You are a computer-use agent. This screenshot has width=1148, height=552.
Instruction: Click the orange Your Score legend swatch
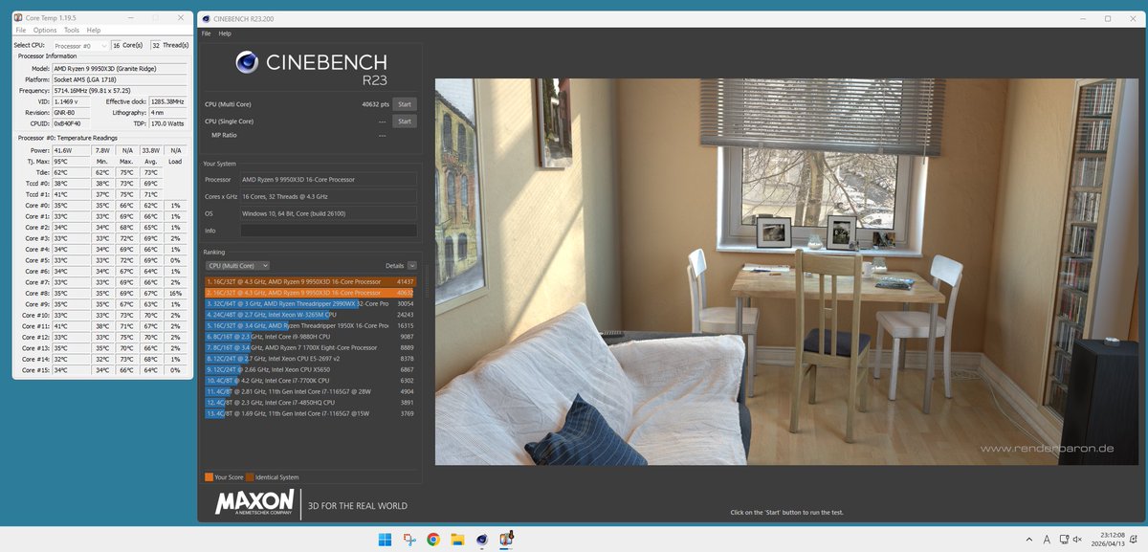(x=209, y=476)
